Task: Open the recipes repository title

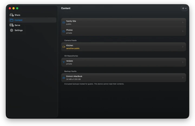Action: 69,61
